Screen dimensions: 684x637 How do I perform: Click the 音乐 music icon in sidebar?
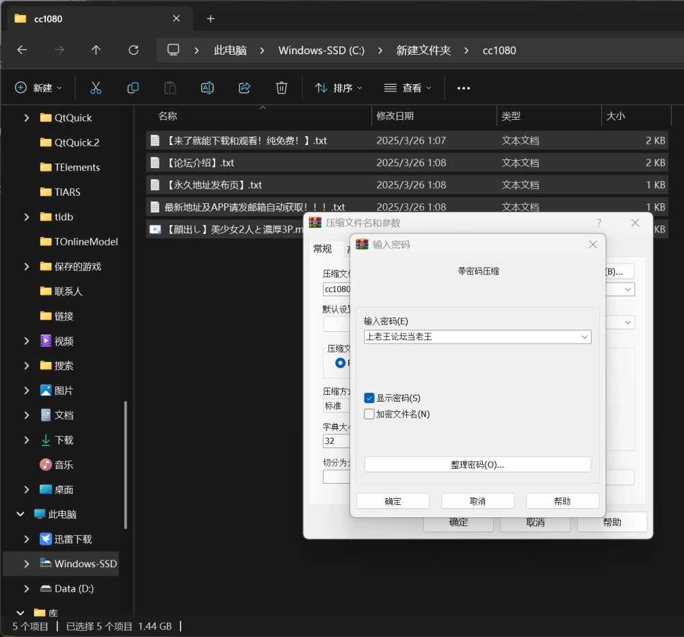click(45, 465)
